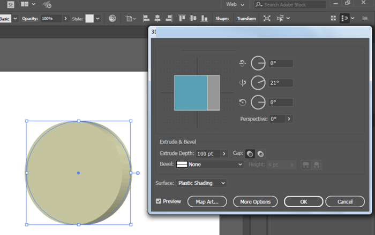Click the Search Adobe Stock field
Screen dimensions: 375x235
click(x=291, y=4)
